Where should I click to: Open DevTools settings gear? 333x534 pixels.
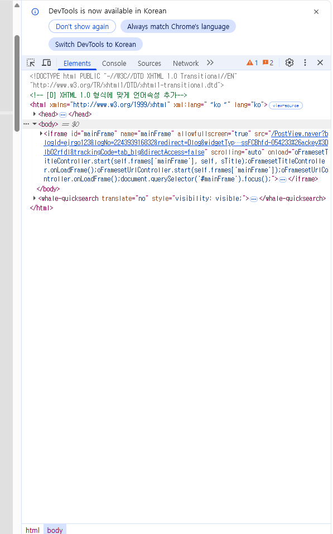point(289,62)
